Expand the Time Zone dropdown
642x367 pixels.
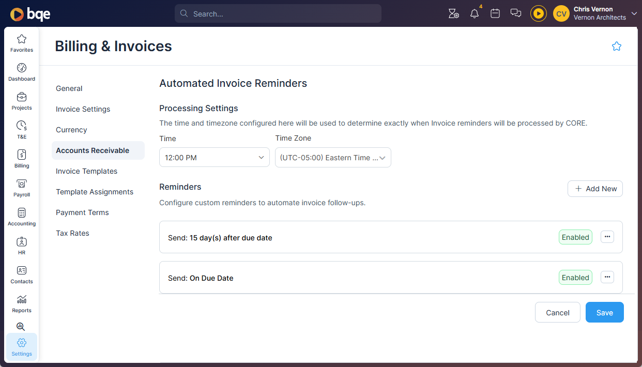[333, 157]
